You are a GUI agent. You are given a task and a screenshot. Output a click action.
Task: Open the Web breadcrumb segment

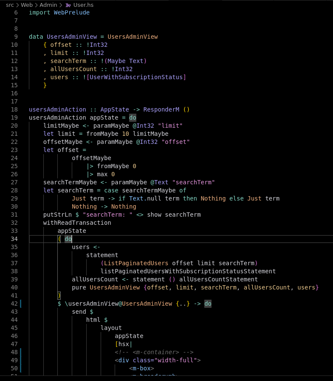point(27,5)
